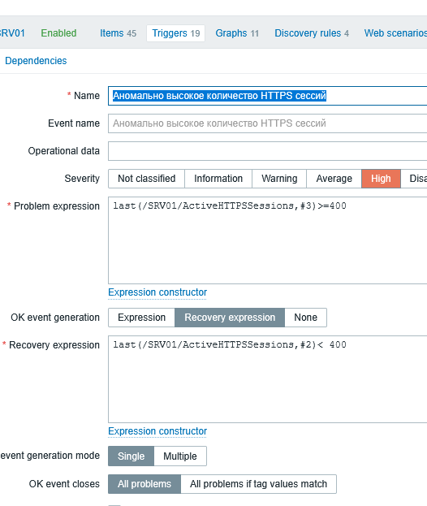Image resolution: width=427 pixels, height=506 pixels.
Task: Open the Web scenarios tab
Action: pyautogui.click(x=395, y=33)
